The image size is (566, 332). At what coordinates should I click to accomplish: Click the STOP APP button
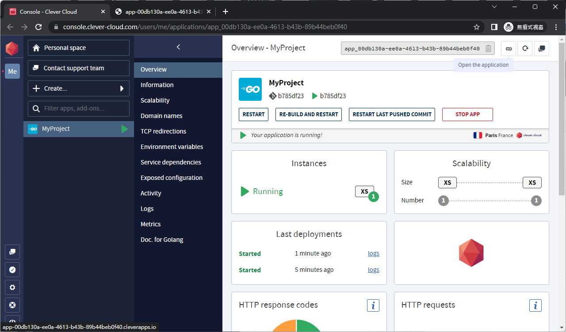pos(467,114)
